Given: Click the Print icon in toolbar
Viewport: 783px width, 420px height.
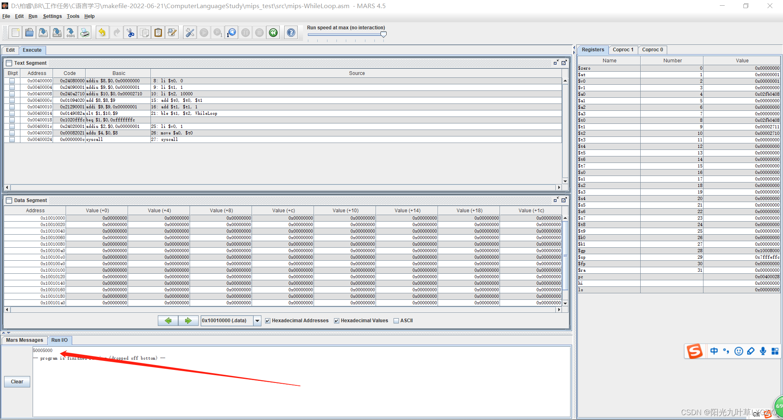Looking at the screenshot, I should point(85,33).
